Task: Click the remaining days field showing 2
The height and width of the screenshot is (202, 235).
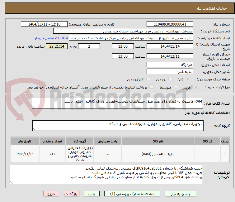Action: 89,46
